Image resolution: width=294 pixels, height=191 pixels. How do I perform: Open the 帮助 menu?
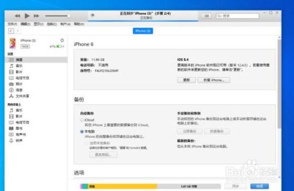(79, 24)
